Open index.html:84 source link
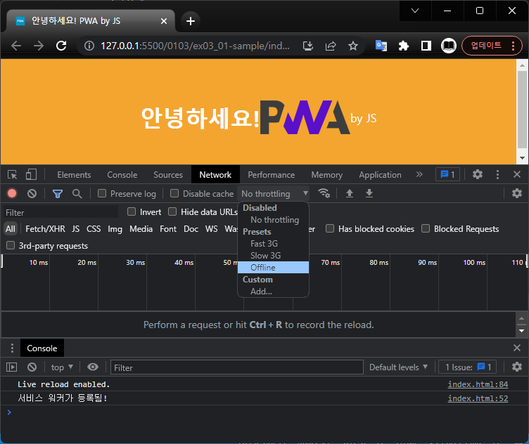This screenshot has width=529, height=444. (478, 384)
